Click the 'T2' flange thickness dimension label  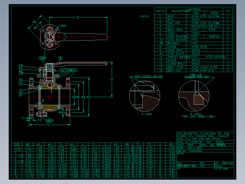[40, 120]
